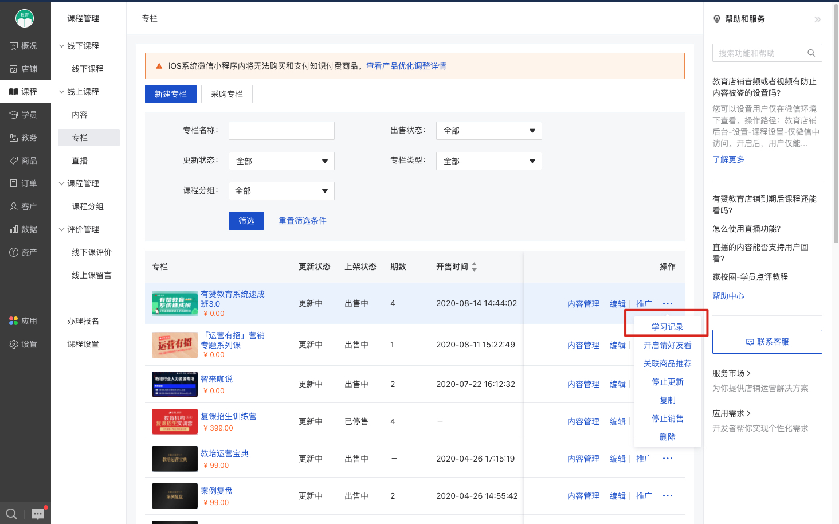
Task: Open 资产 sidebar section
Action: pyautogui.click(x=23, y=252)
